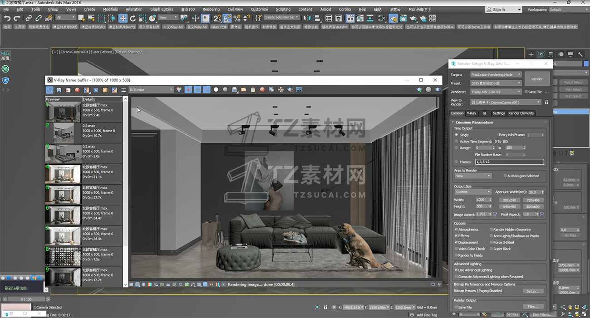Select the Single time output option
The image size is (590, 318).
coord(457,135)
